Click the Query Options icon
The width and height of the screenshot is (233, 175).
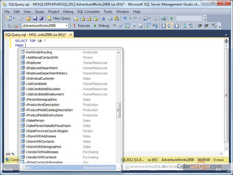(134, 26)
